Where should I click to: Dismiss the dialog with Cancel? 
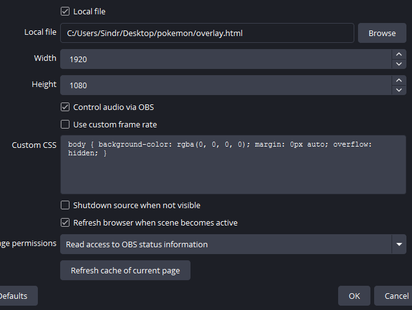pyautogui.click(x=396, y=296)
